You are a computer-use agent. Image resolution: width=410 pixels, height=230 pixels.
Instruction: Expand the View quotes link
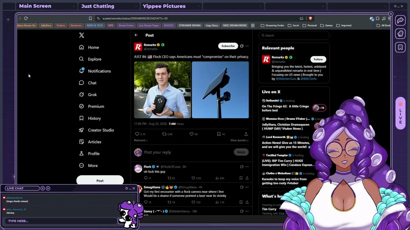click(239, 140)
